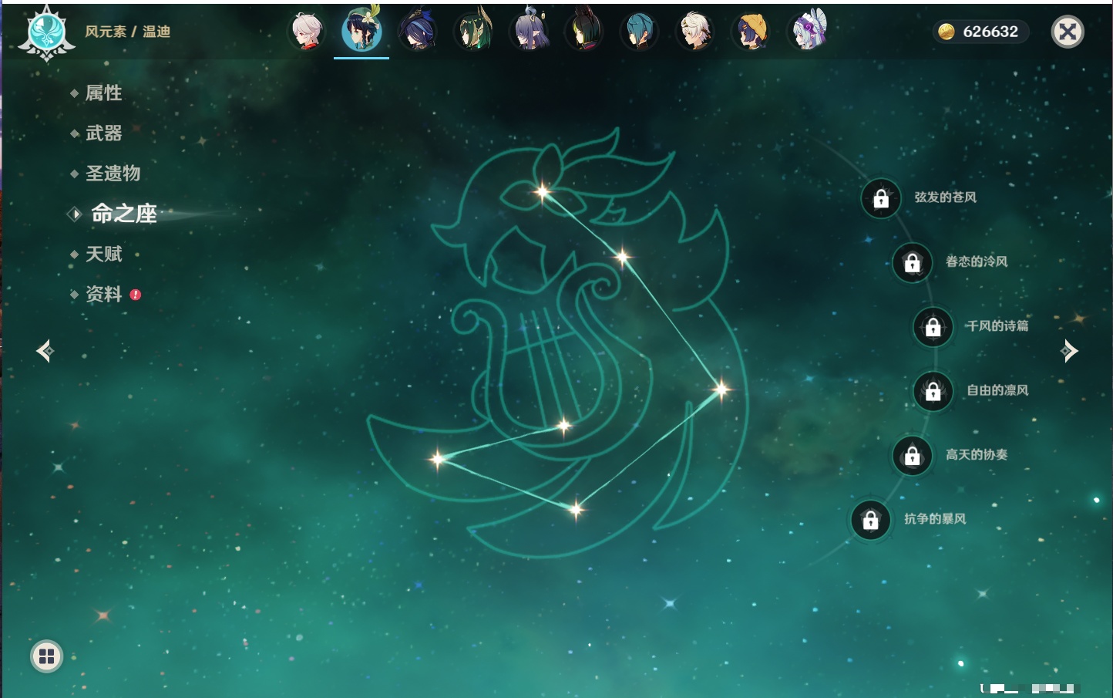Click the Anemo element emblem
1113x698 pixels.
coord(46,32)
